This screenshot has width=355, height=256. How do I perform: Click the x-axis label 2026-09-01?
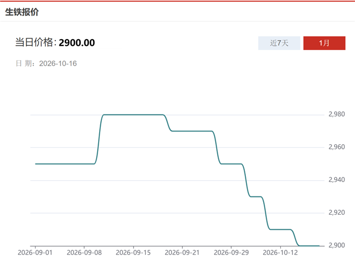(x=35, y=252)
